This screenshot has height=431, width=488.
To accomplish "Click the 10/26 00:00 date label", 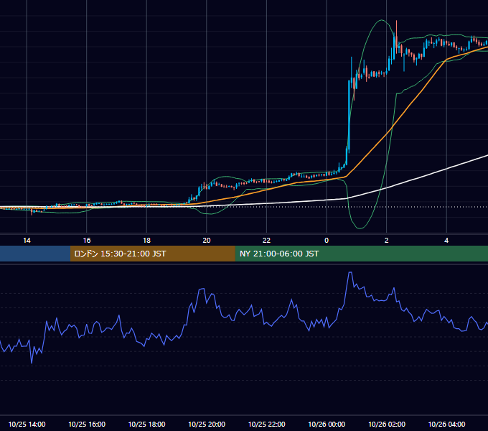I will [x=327, y=424].
